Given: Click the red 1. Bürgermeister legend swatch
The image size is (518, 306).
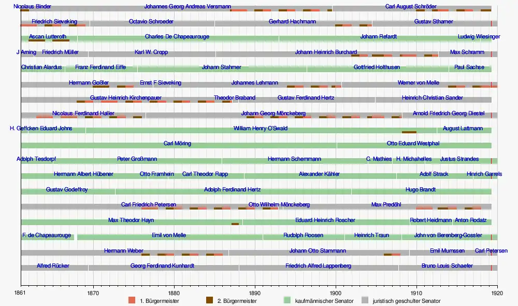Looking at the screenshot, I should click(132, 300).
